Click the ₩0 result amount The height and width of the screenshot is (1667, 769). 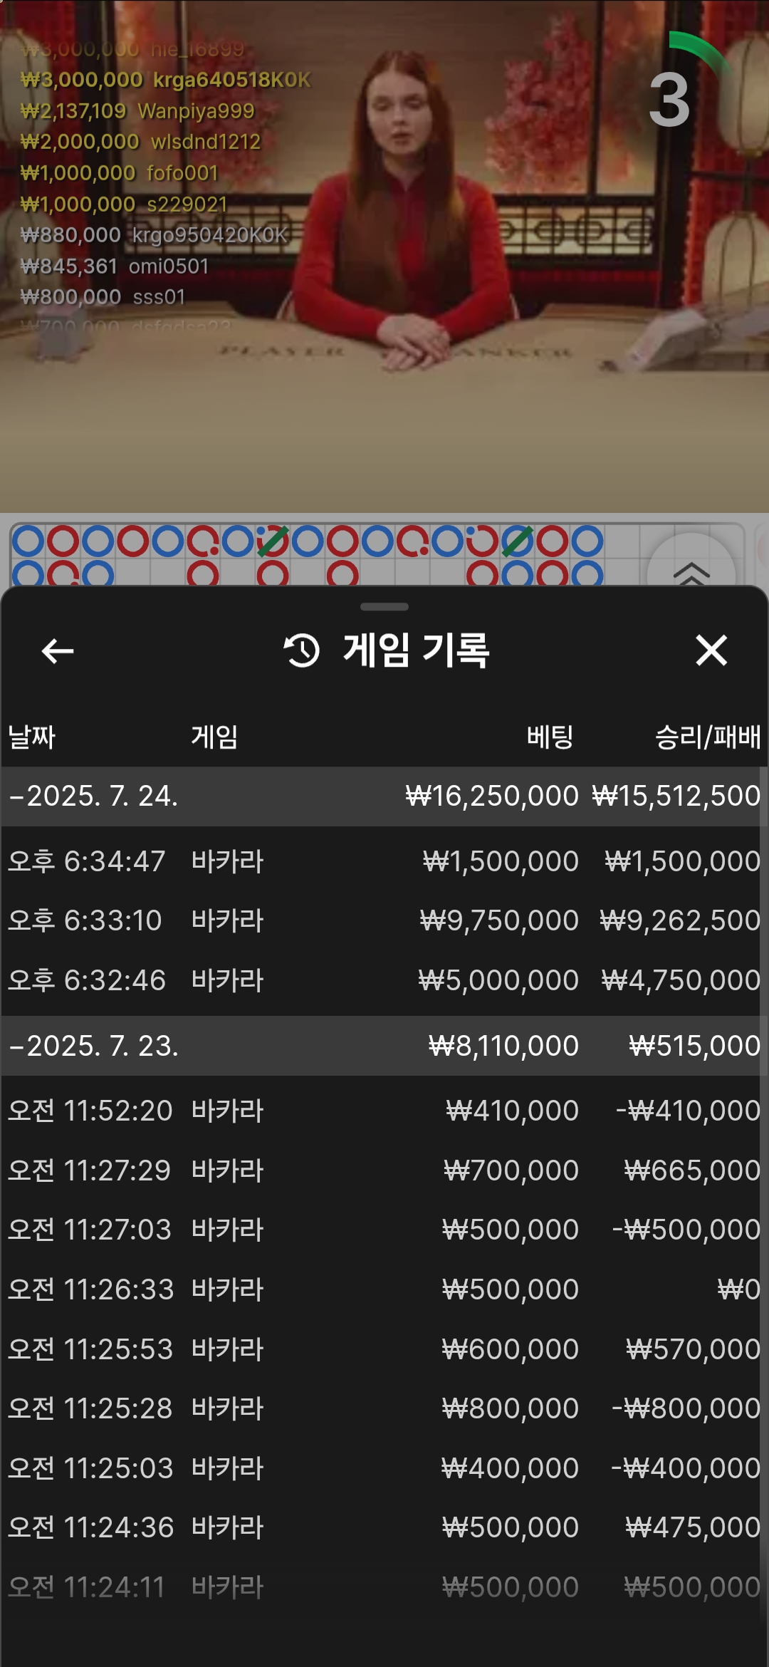(739, 1289)
